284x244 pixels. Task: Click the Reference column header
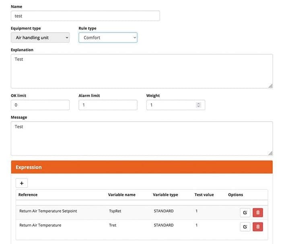(x=28, y=195)
